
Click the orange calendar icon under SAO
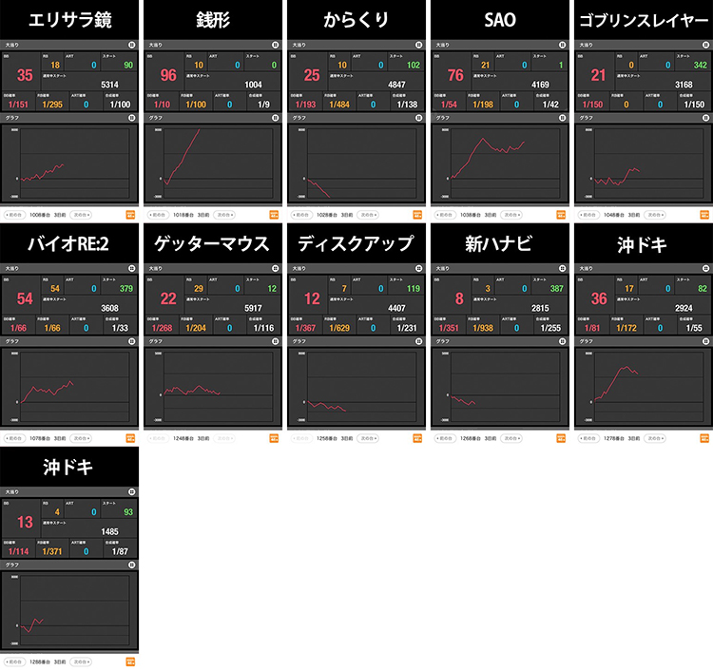point(561,215)
